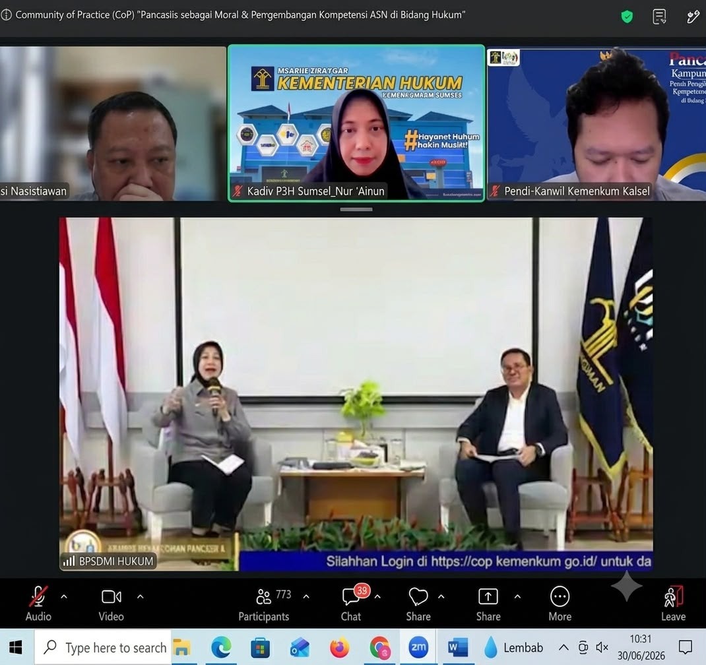Click the annotation pen icon at top right
Image resolution: width=706 pixels, height=665 pixels.
tap(693, 16)
